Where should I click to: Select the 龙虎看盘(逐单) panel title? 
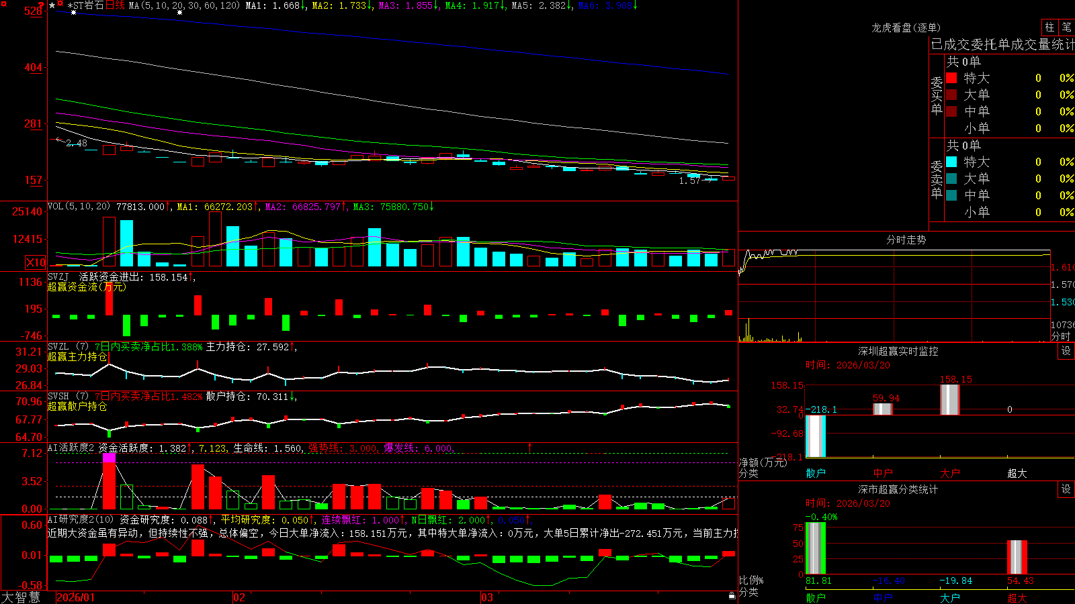(x=906, y=28)
